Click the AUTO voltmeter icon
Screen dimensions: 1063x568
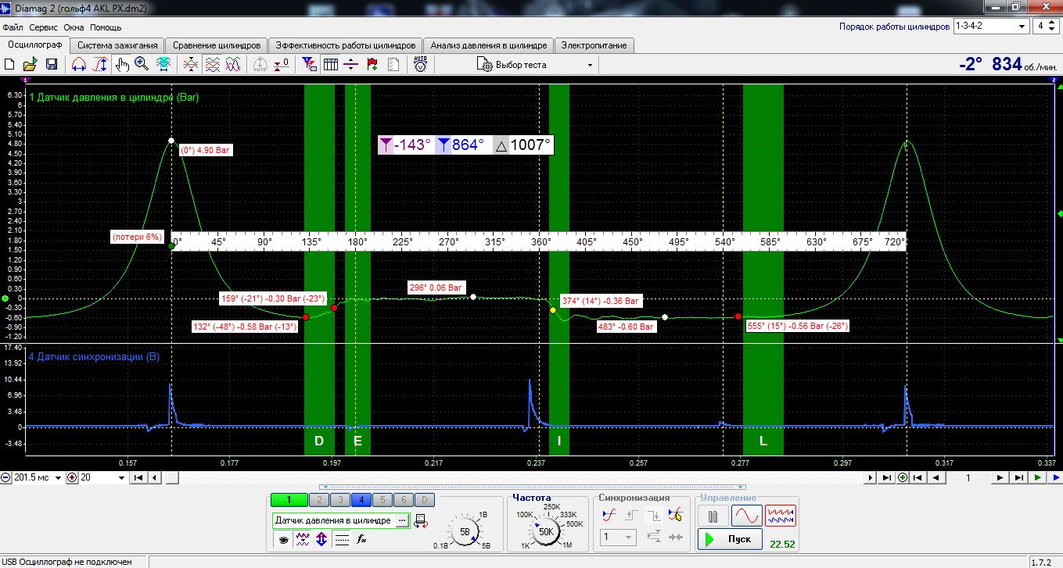point(421,65)
